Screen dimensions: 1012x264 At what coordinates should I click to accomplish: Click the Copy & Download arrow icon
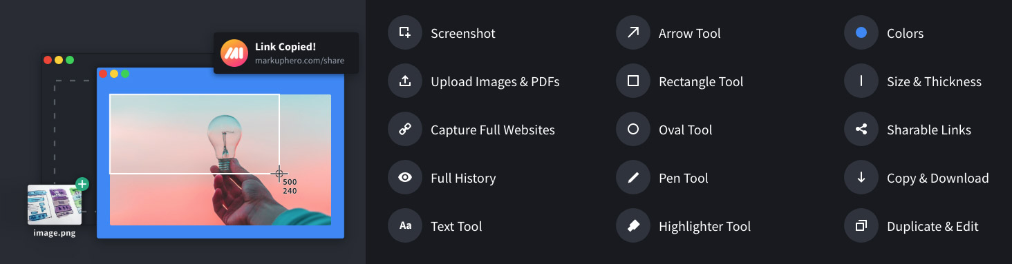(861, 178)
